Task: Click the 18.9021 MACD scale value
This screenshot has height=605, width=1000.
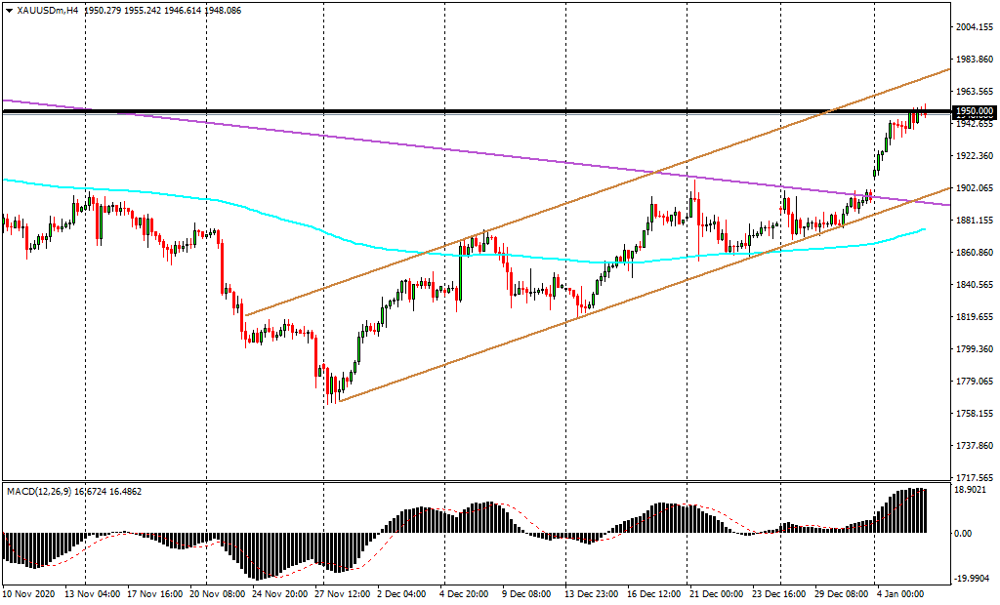Action: pos(970,492)
